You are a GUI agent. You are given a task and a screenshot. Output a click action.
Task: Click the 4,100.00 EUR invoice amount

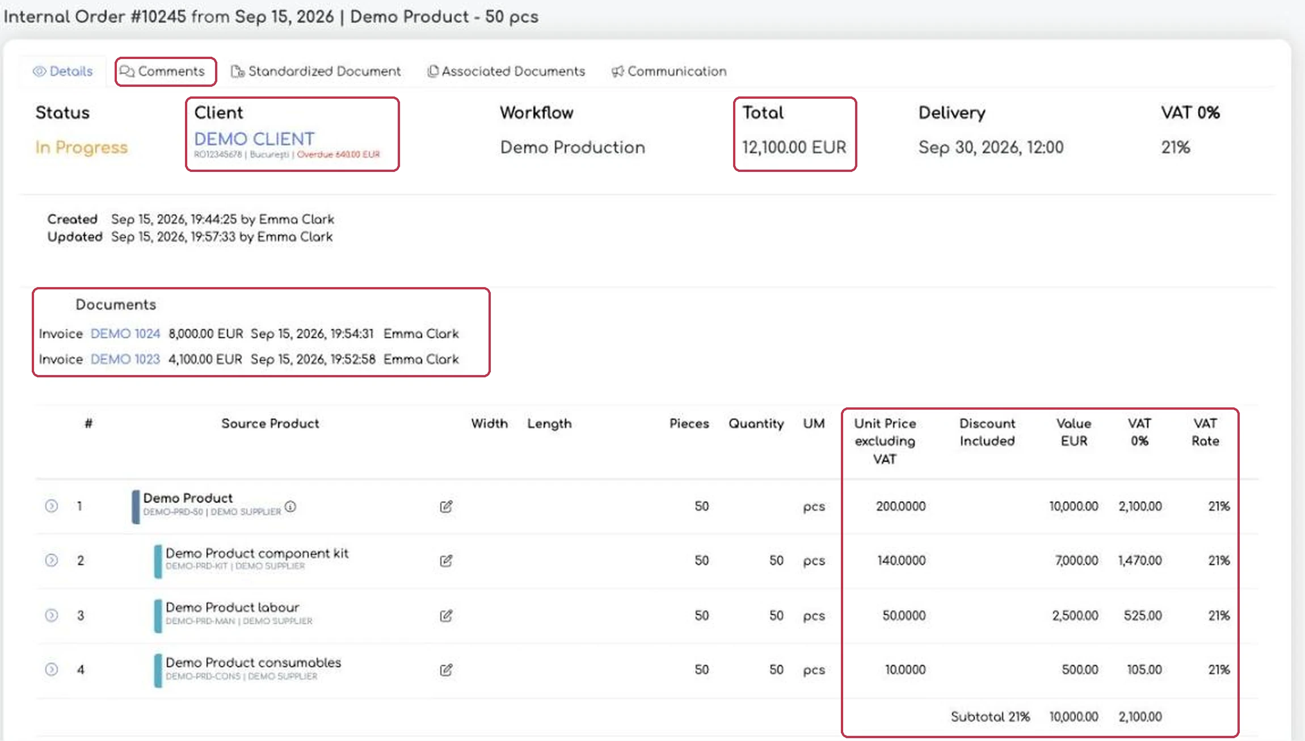[205, 359]
